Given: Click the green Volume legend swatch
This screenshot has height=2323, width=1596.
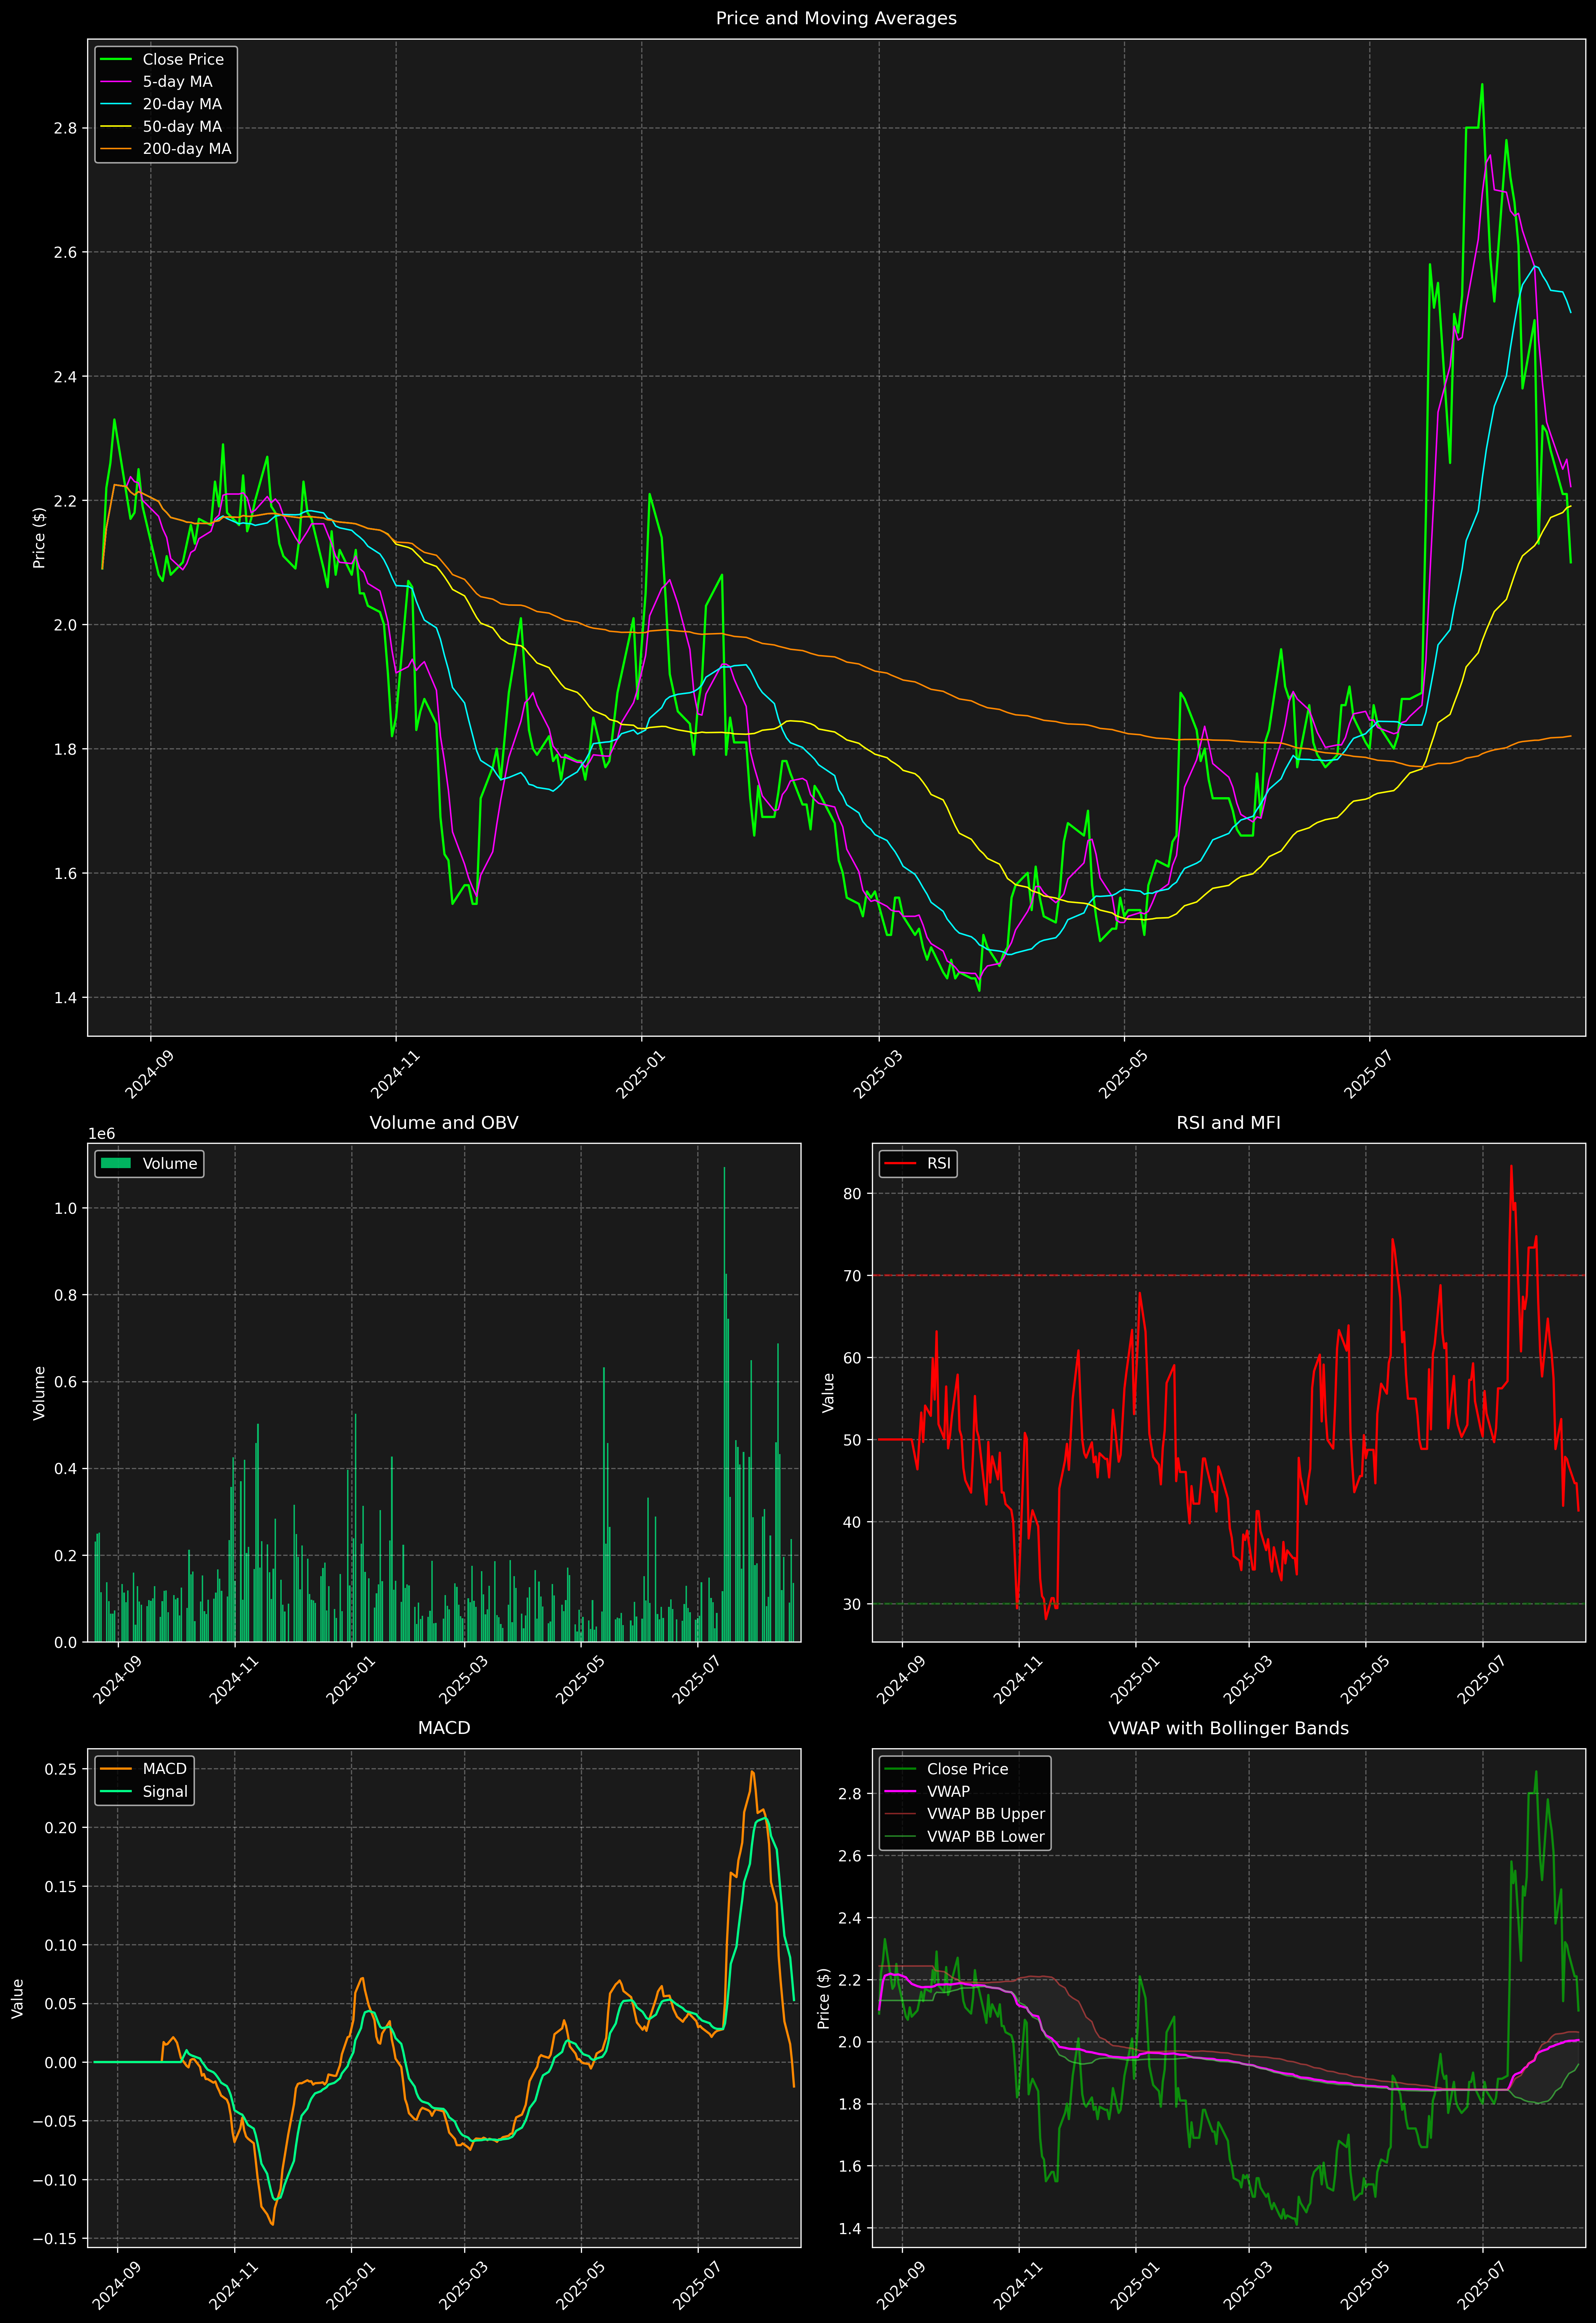Looking at the screenshot, I should pyautogui.click(x=116, y=1163).
